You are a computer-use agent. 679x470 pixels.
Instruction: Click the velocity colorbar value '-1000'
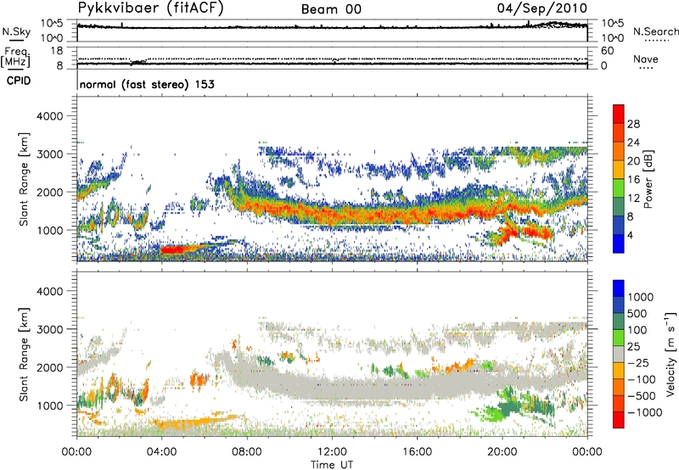[645, 412]
